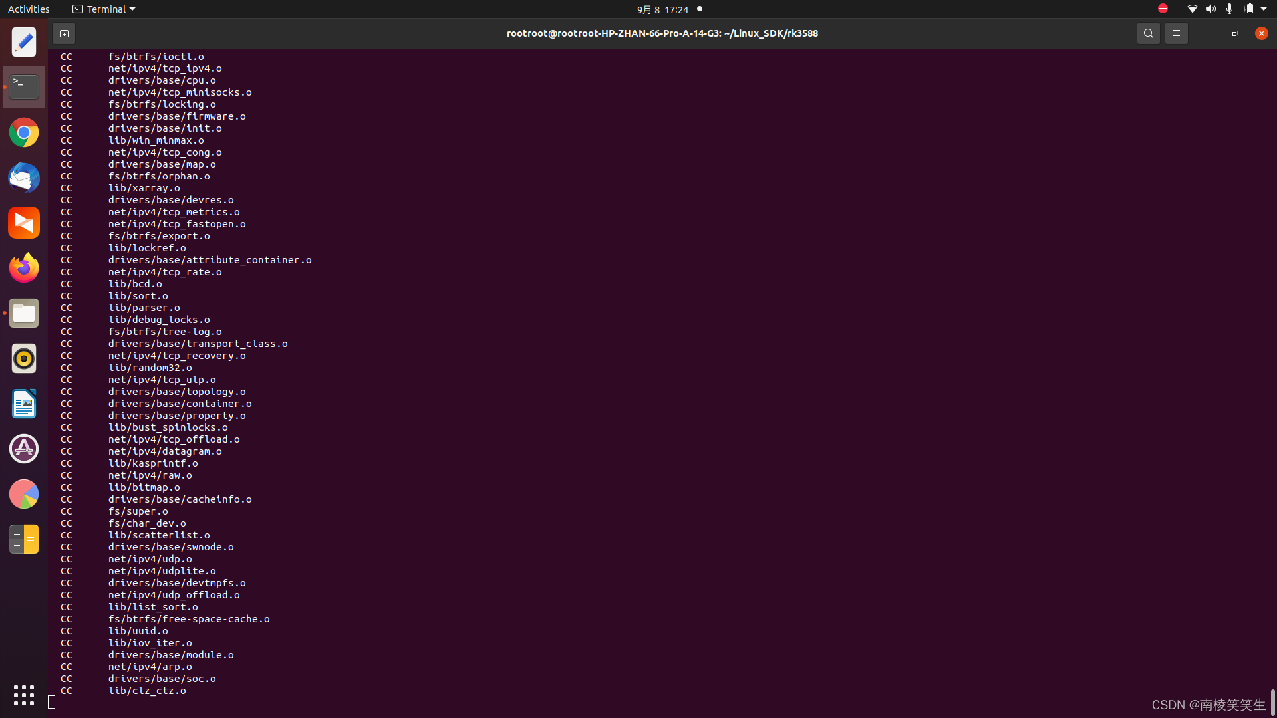Open Google Chrome from the dock
1277x718 pixels.
coord(23,132)
